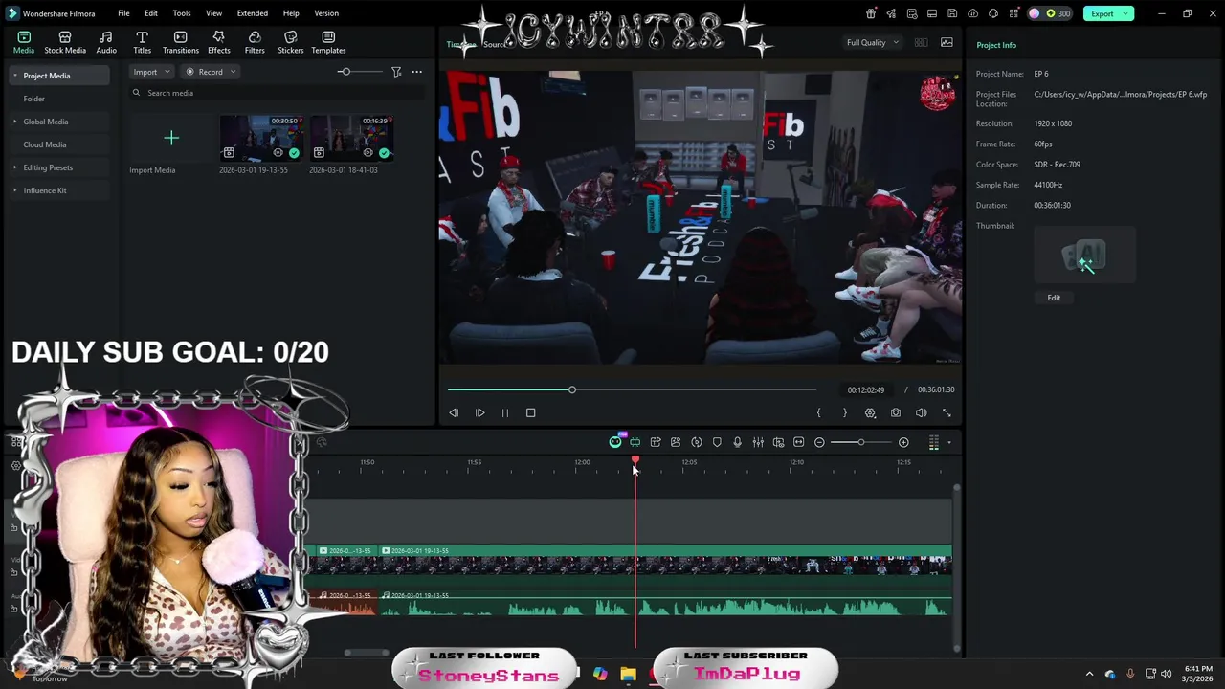The height and width of the screenshot is (689, 1225).
Task: Open the Titles tab
Action: 142,43
